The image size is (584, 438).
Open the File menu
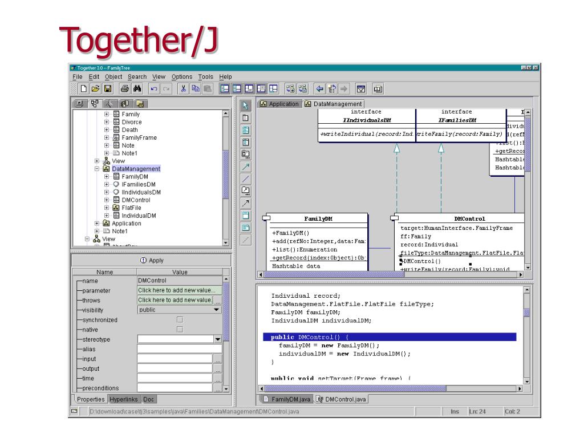tap(78, 77)
